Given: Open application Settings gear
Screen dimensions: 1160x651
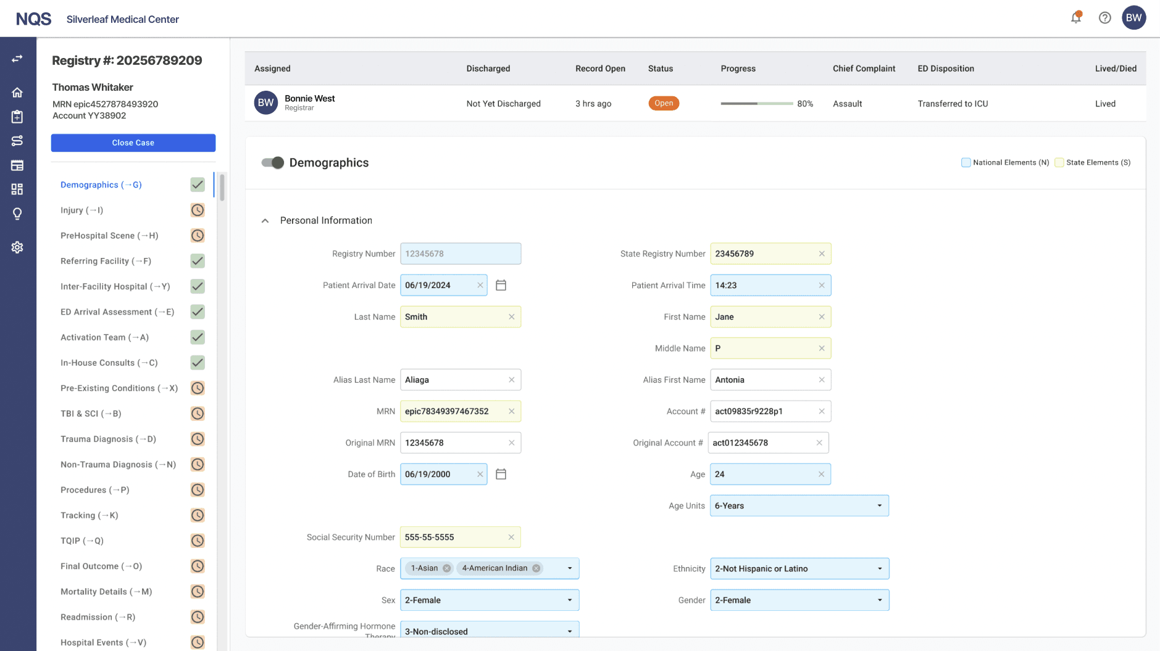Looking at the screenshot, I should [17, 247].
